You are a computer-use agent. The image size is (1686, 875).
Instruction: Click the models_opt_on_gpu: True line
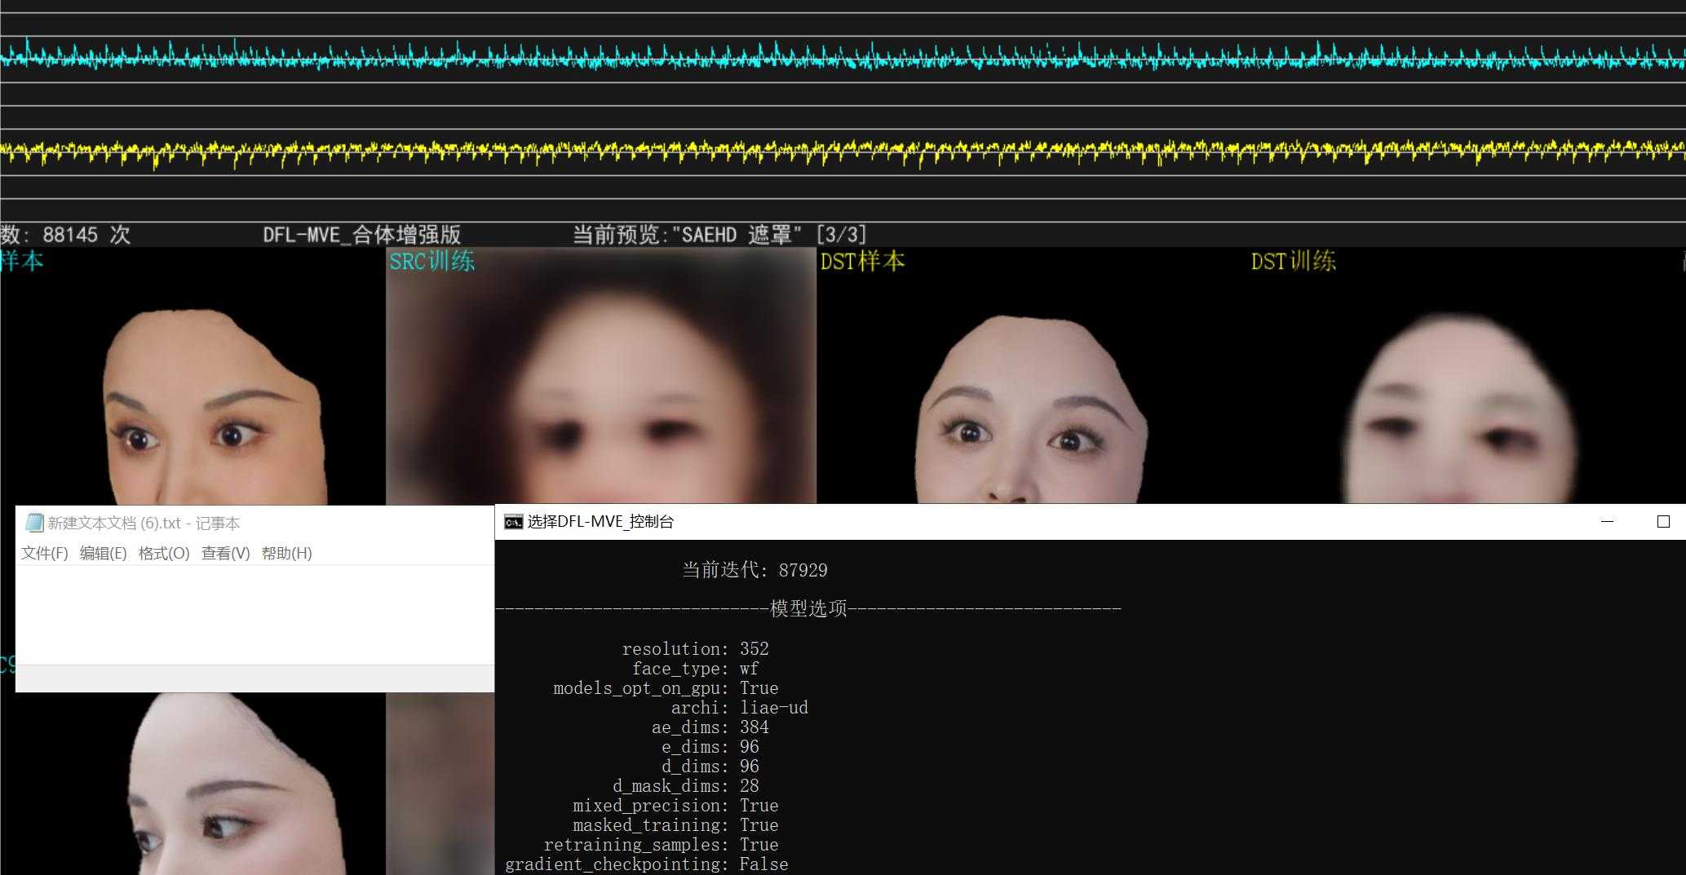click(666, 688)
